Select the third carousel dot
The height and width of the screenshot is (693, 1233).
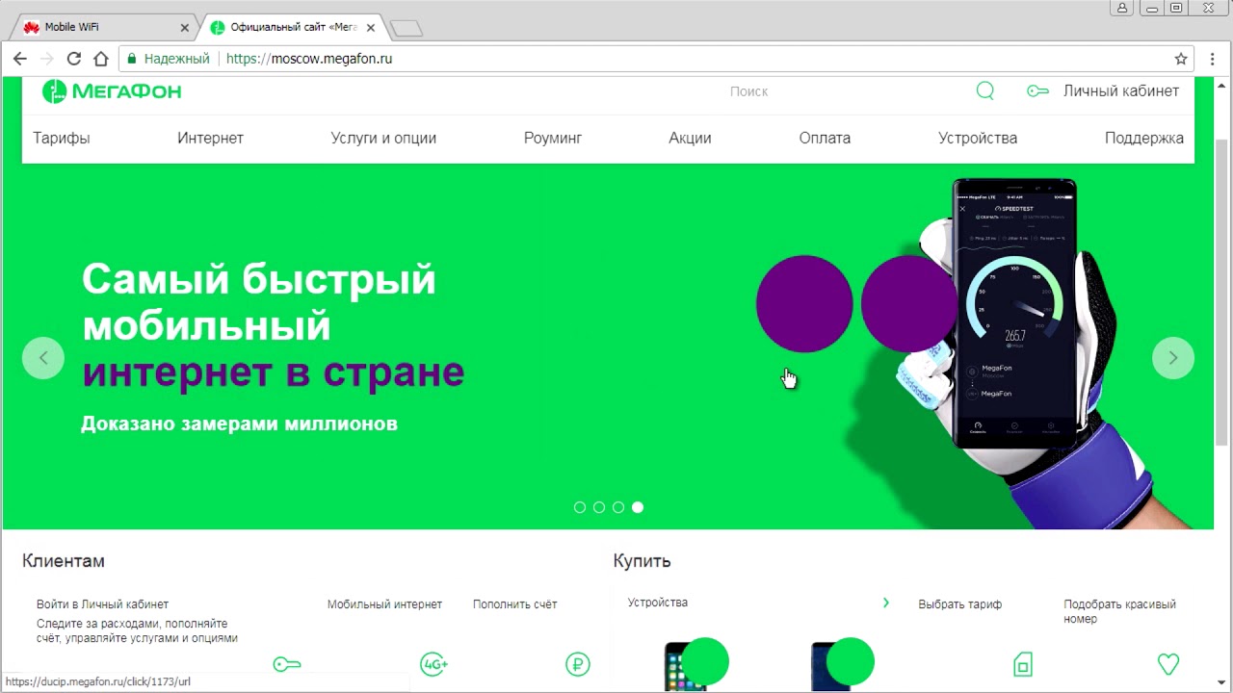618,507
